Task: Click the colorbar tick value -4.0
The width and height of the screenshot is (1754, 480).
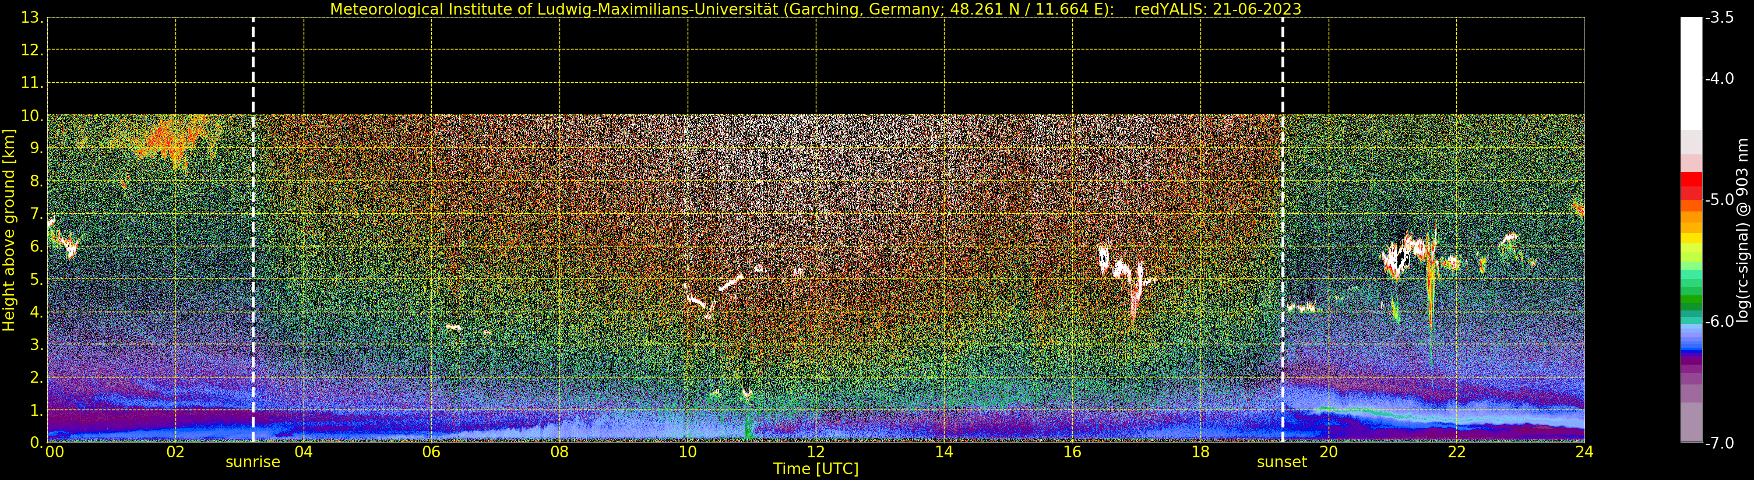Action: tap(1720, 78)
